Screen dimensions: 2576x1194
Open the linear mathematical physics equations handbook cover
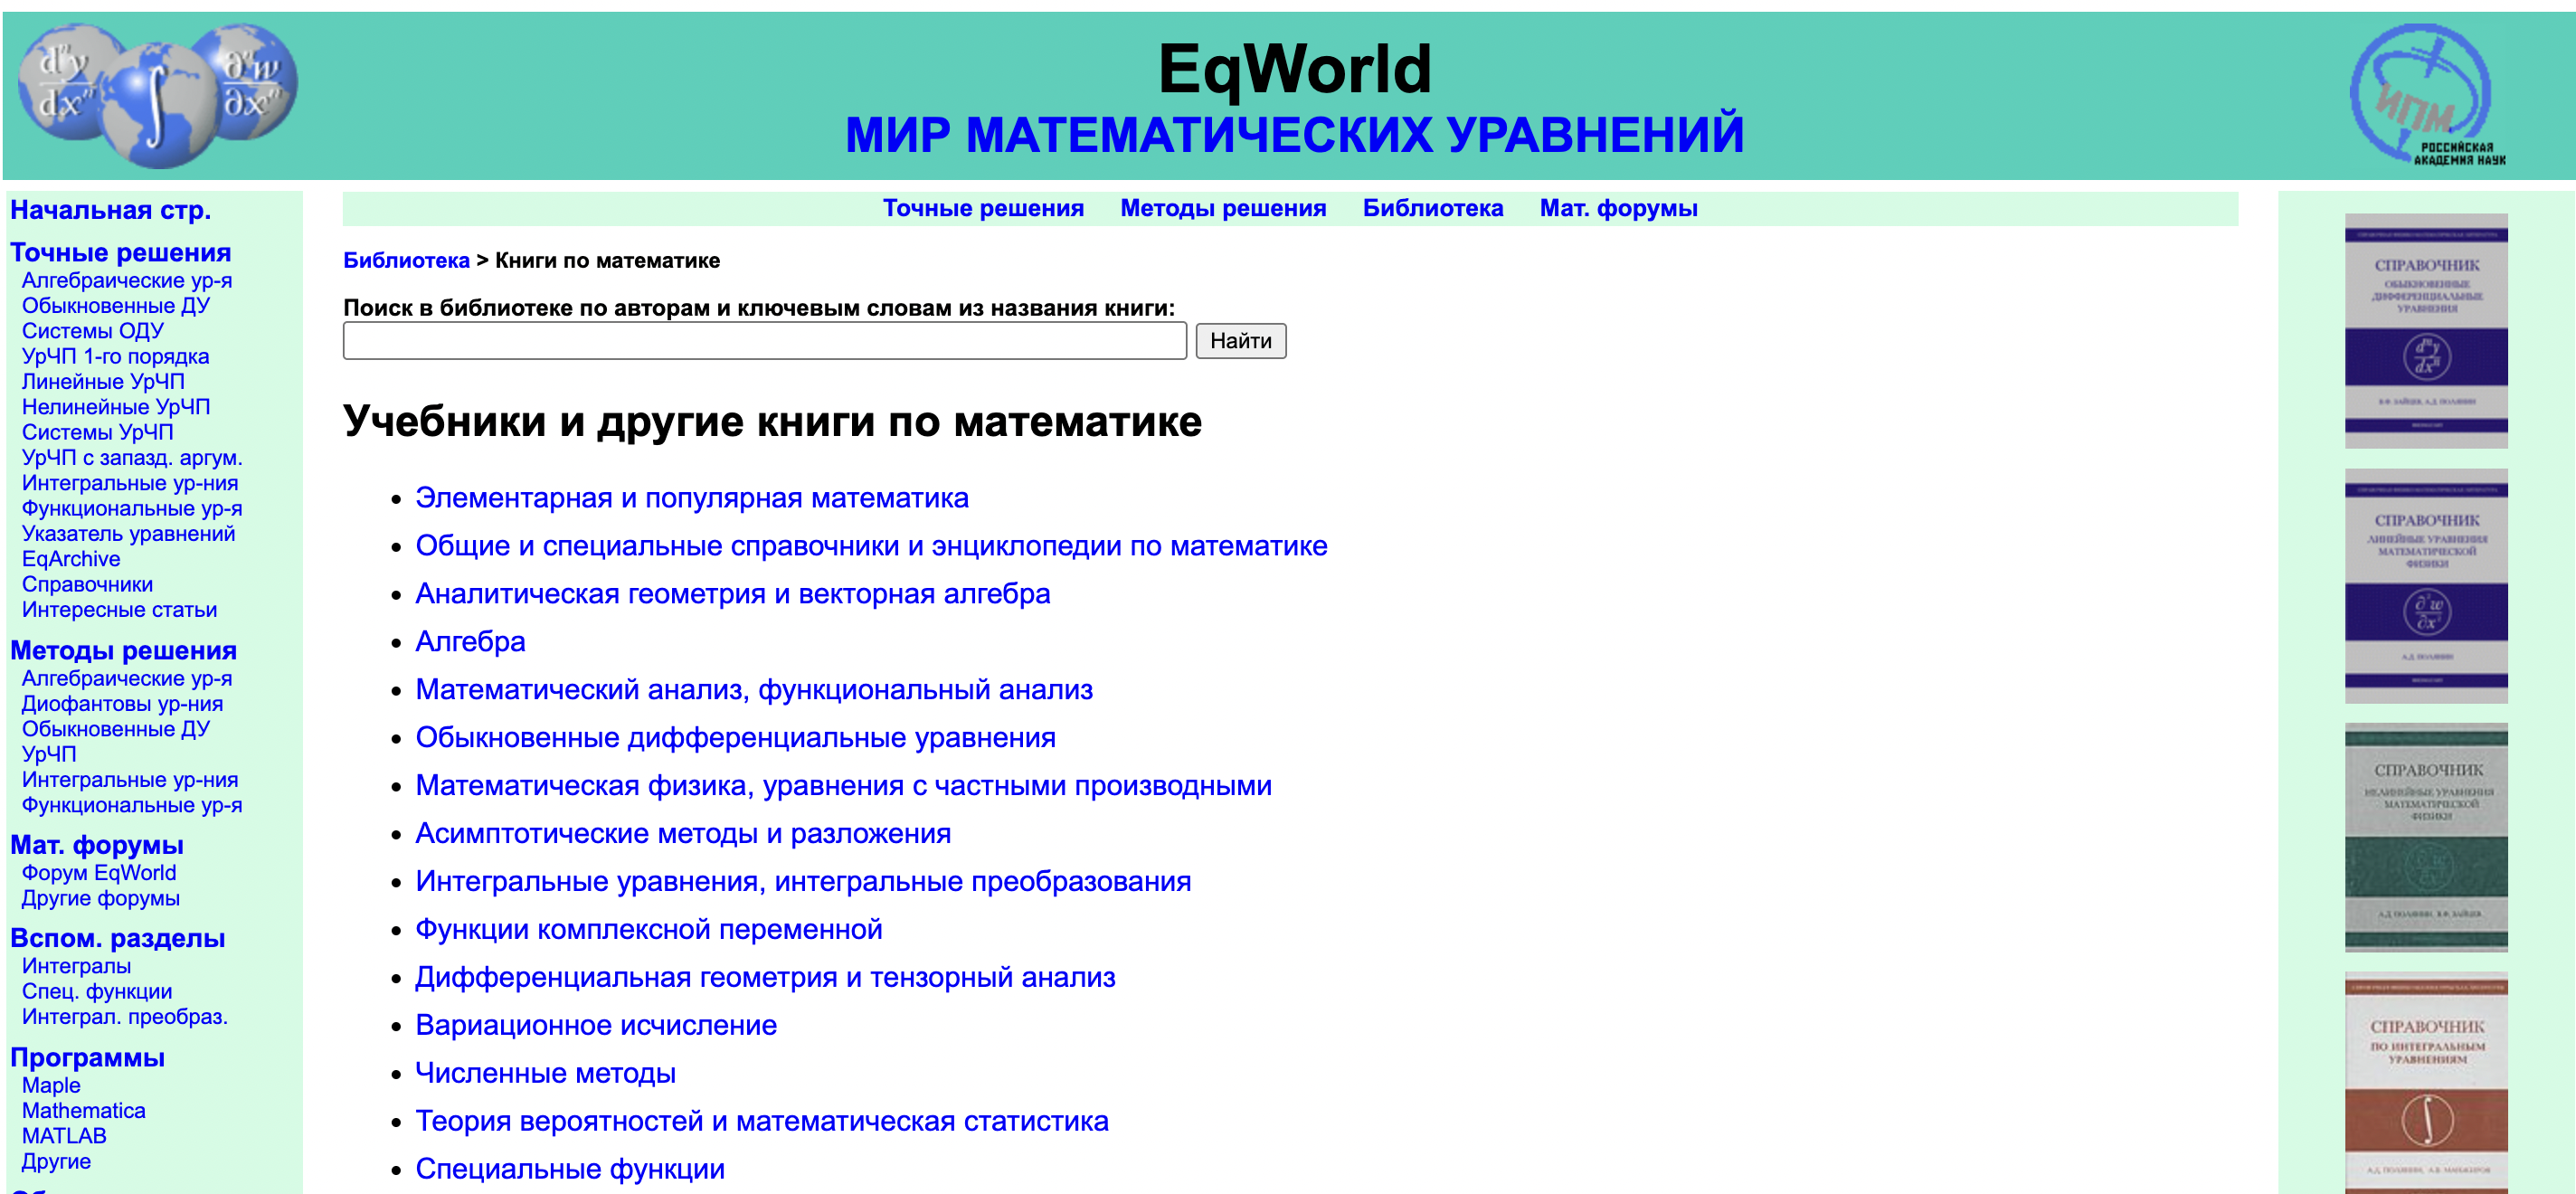[2426, 586]
